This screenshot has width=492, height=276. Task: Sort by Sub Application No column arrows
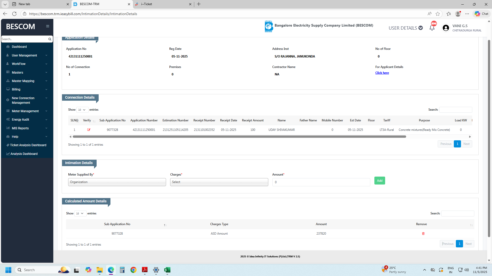tap(165, 225)
